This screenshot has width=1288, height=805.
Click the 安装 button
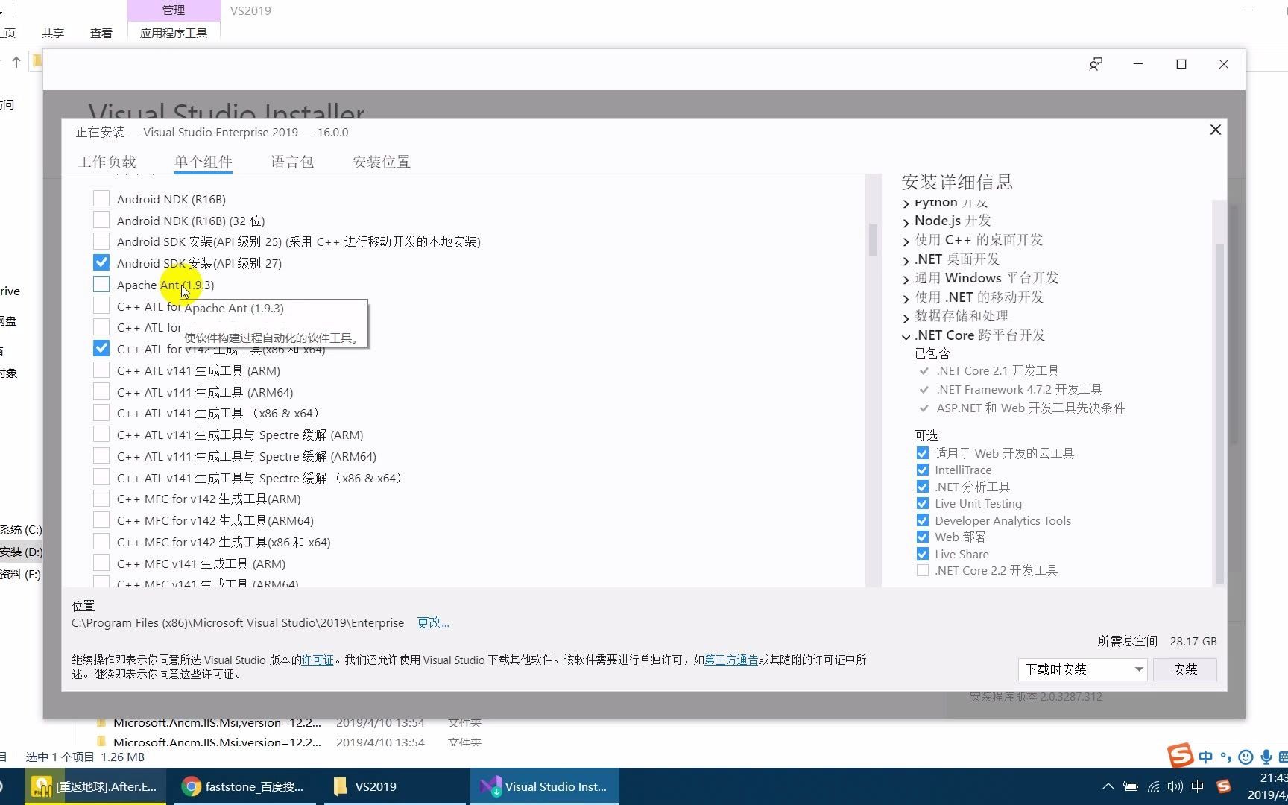pos(1185,669)
